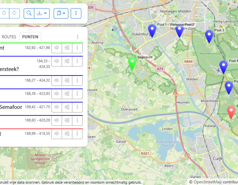Screen dimensions: 238x185
Task: Toggle visibility of point 182,92 - 421,98
Action: [x=57, y=48]
